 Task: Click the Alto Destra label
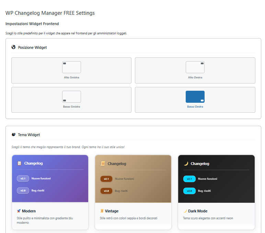(x=195, y=77)
